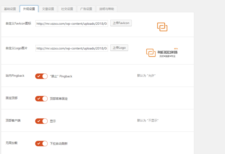Viewport: 225px width, 154px height.
Task: Click the 下拉自动刷新 text label
Action: (59, 144)
